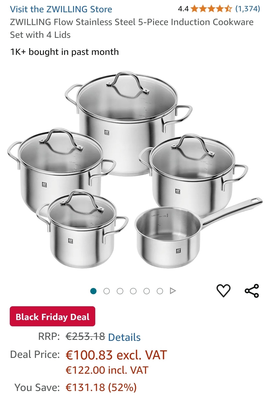Select fourth image carousel dot
This screenshot has height=398, width=270.
coord(133,291)
